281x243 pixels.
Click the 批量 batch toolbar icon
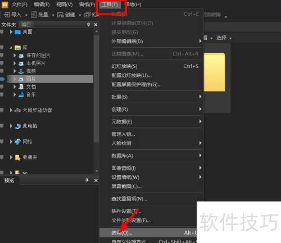(34, 15)
